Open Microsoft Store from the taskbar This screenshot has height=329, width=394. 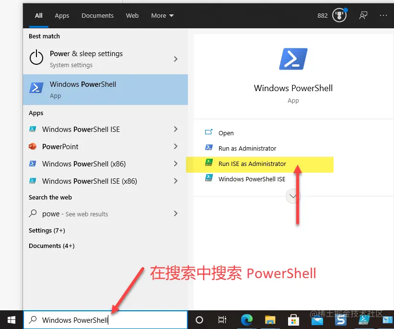click(293, 319)
